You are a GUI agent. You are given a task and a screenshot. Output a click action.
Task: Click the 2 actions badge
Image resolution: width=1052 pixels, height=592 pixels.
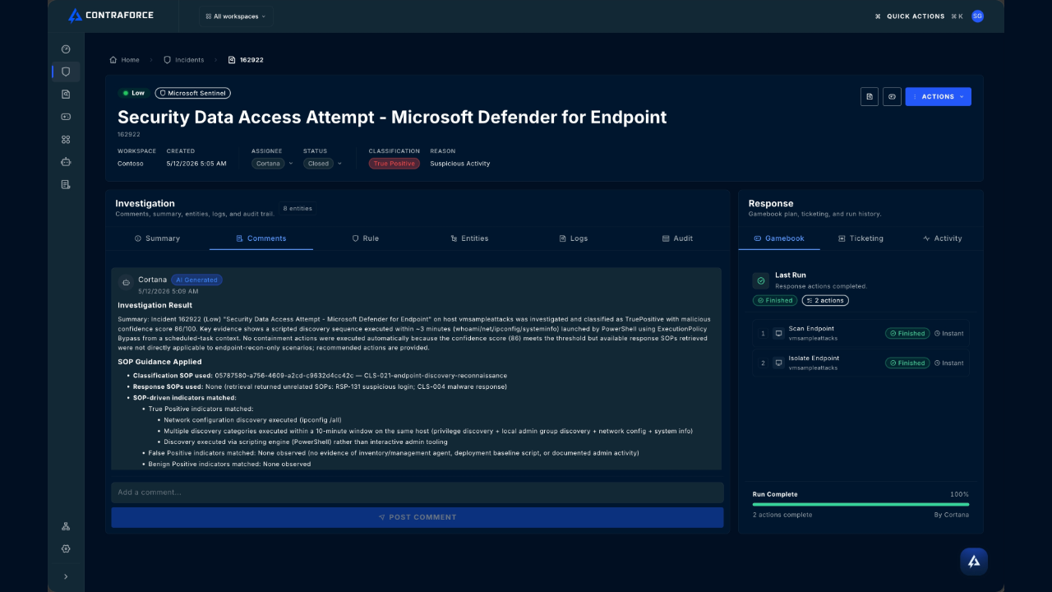tap(825, 300)
